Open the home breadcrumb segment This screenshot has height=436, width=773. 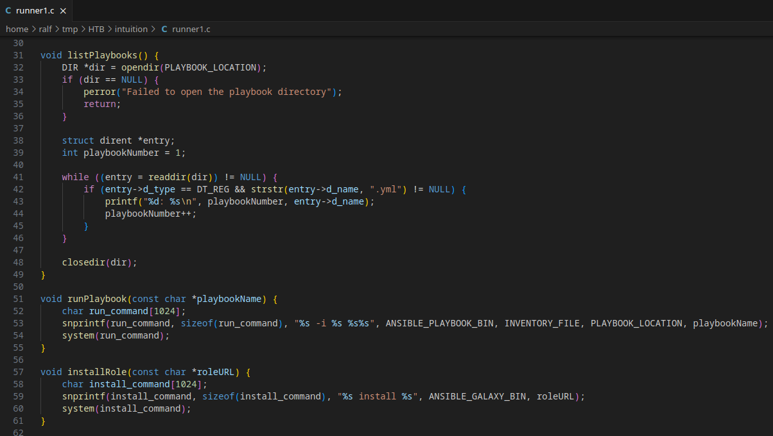click(17, 29)
